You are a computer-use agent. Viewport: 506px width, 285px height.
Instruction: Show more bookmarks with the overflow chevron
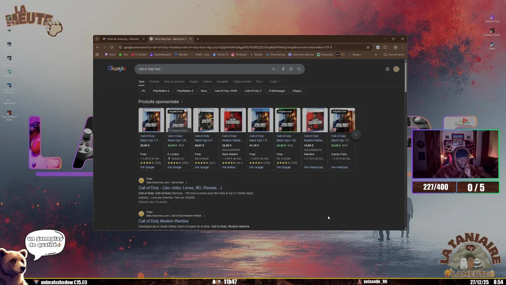(376, 55)
